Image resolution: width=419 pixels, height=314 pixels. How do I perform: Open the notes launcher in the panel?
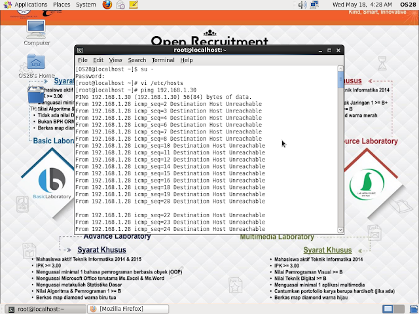[133, 5]
